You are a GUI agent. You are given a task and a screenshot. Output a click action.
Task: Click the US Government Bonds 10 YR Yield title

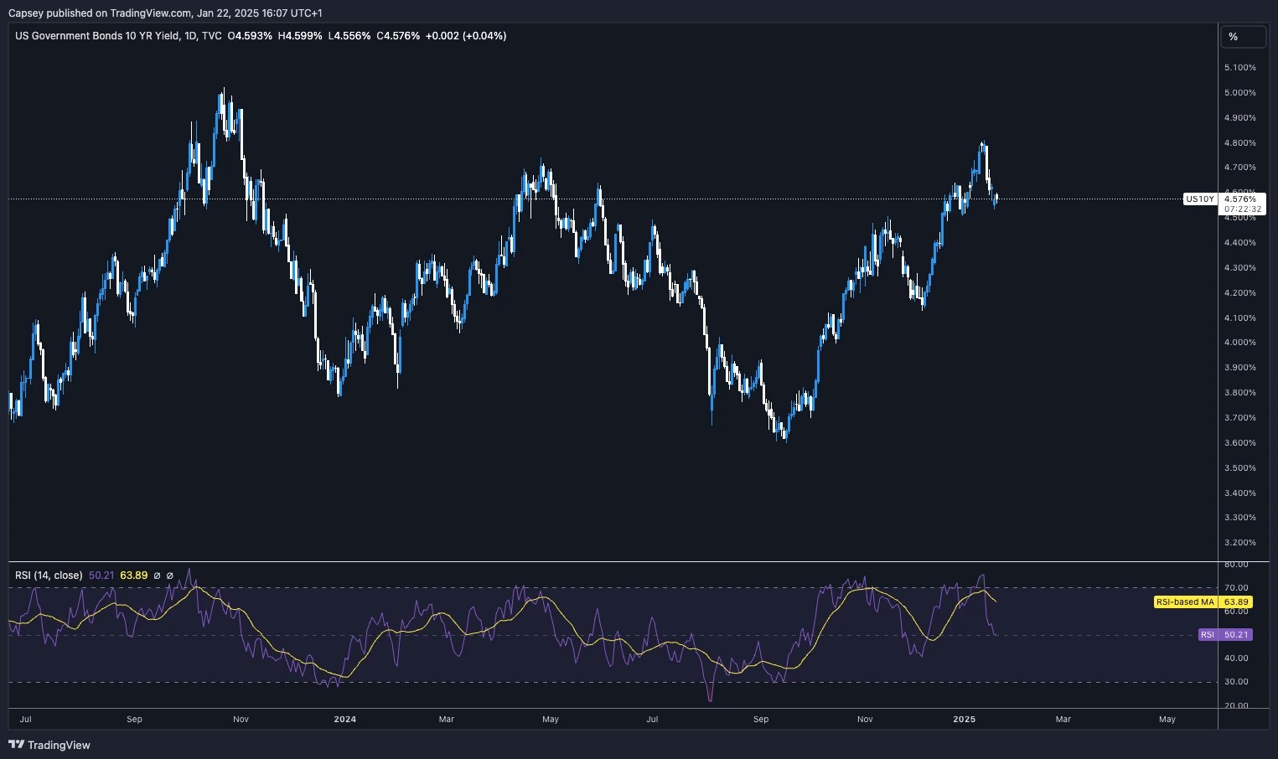click(97, 36)
